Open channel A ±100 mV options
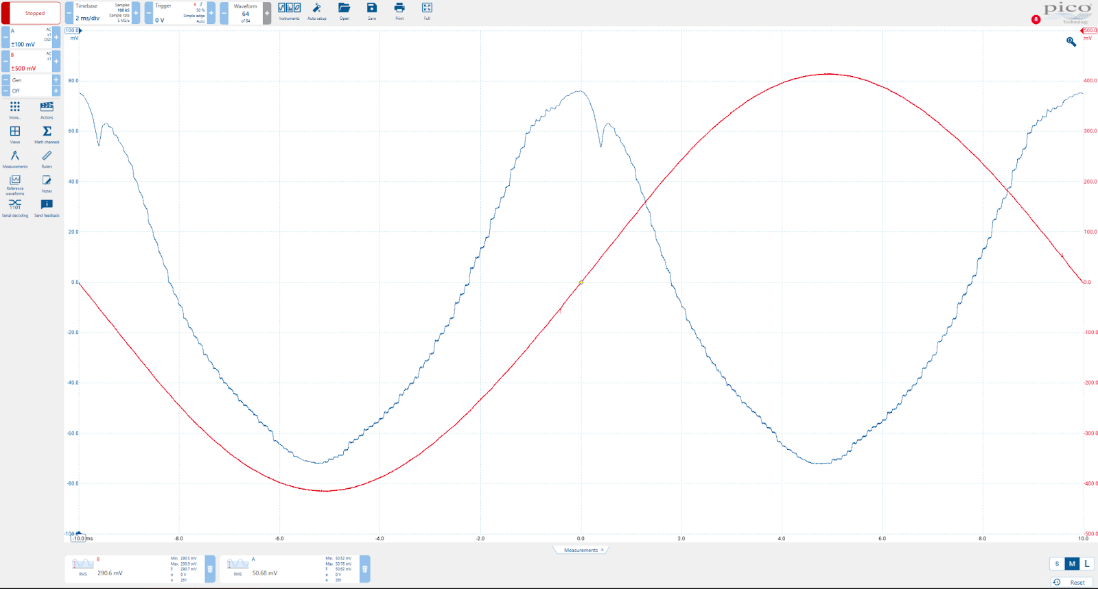This screenshot has height=589, width=1098. coord(31,37)
